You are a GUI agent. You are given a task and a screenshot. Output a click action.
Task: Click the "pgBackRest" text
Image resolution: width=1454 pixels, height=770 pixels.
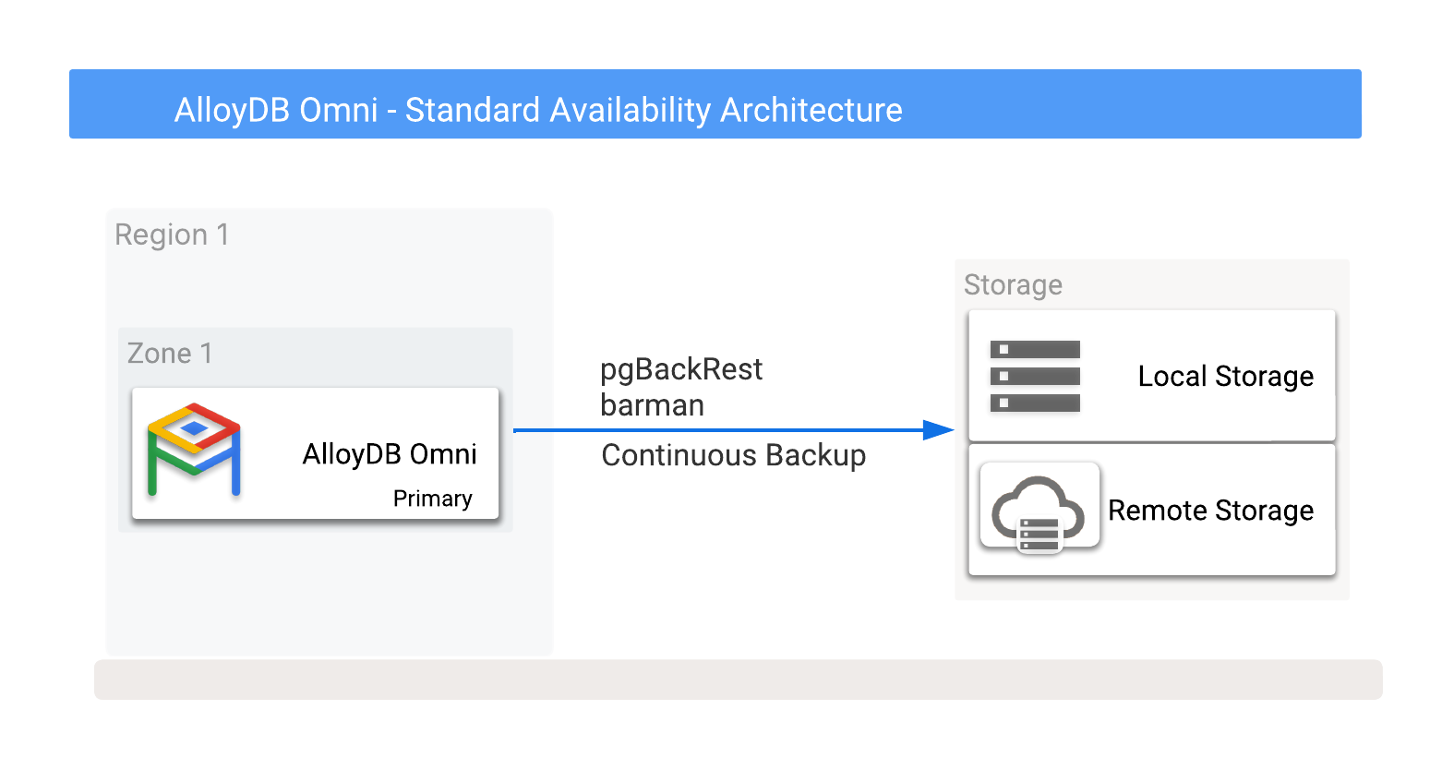[681, 369]
